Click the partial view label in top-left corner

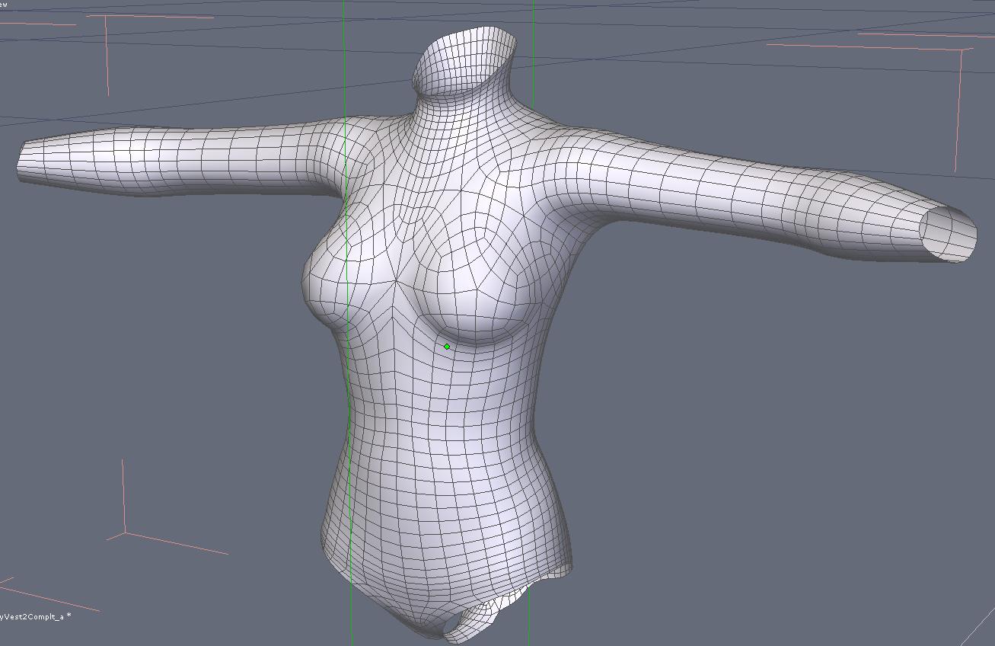tap(3, 5)
